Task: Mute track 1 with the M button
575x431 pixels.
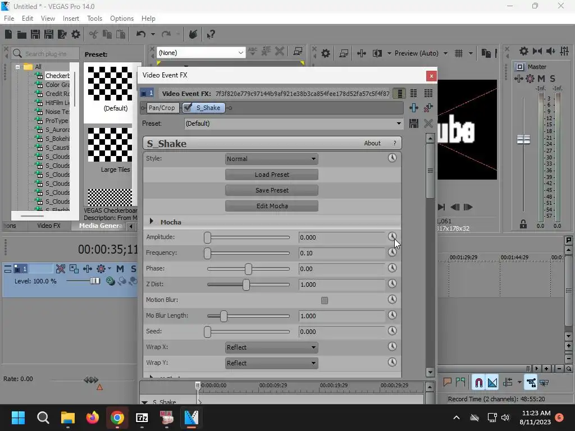Action: tap(120, 269)
